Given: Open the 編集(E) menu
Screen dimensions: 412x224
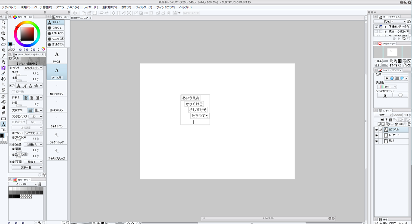Looking at the screenshot, I should point(25,7).
